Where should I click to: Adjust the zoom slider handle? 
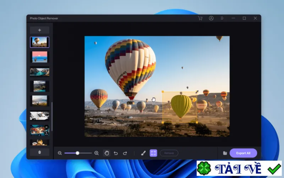coord(77,153)
